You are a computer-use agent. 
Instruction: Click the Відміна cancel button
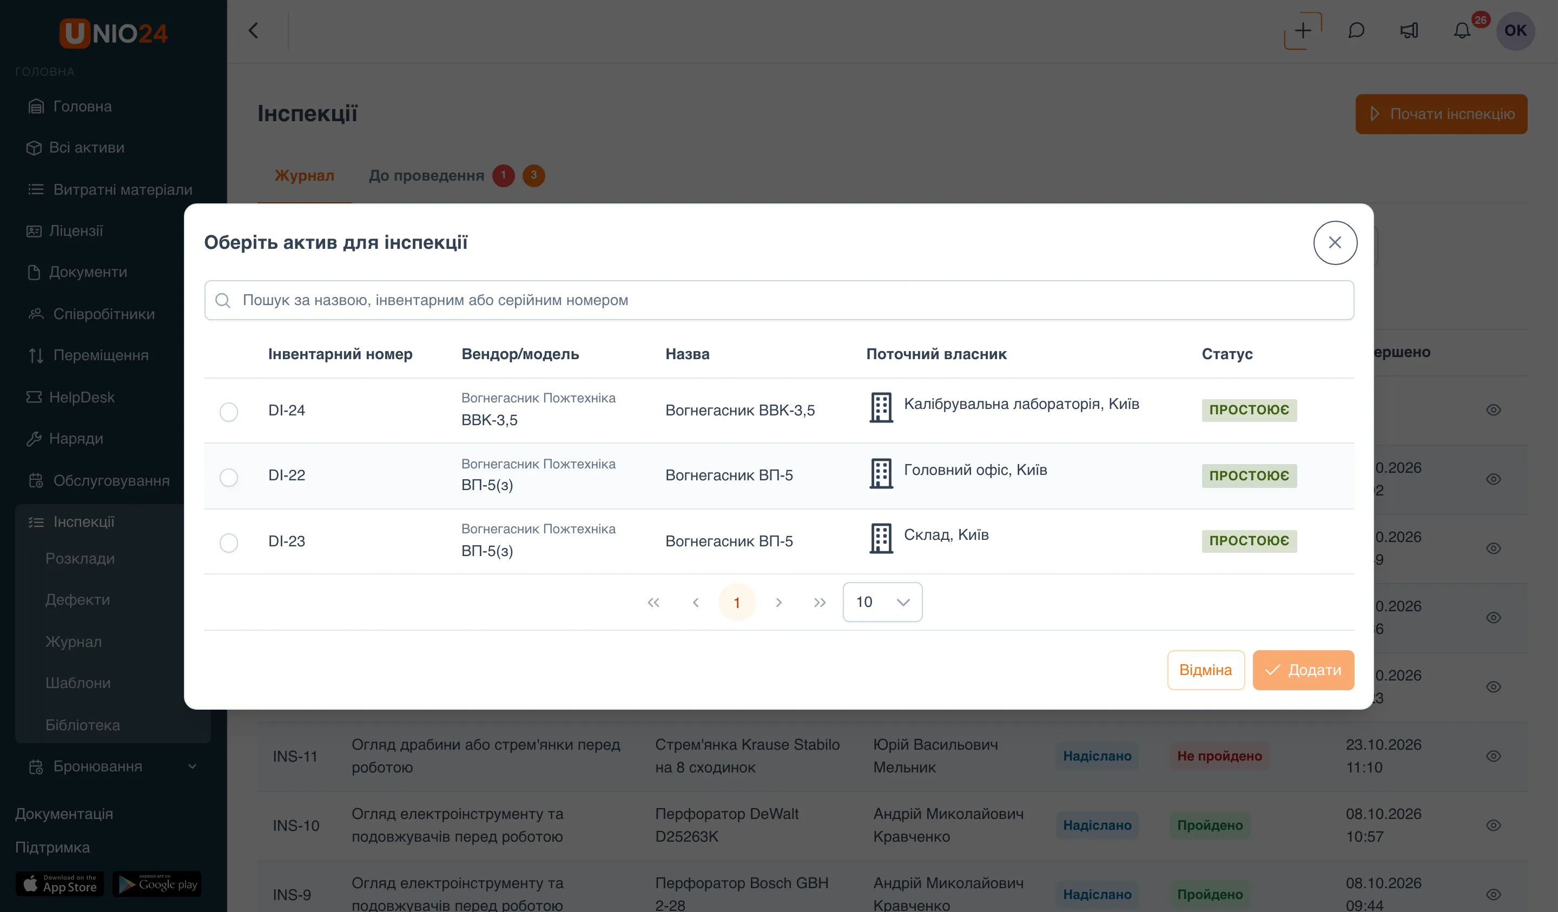tap(1206, 670)
